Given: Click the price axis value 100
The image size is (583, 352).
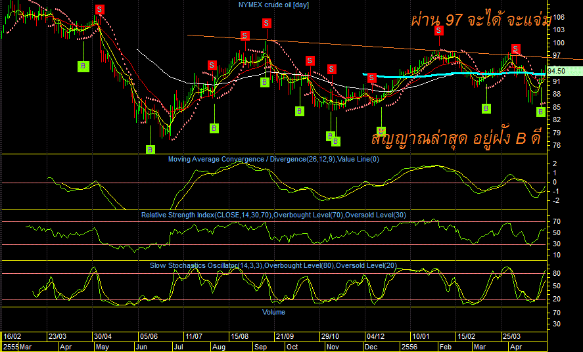Looking at the screenshot, I should click(x=559, y=43).
